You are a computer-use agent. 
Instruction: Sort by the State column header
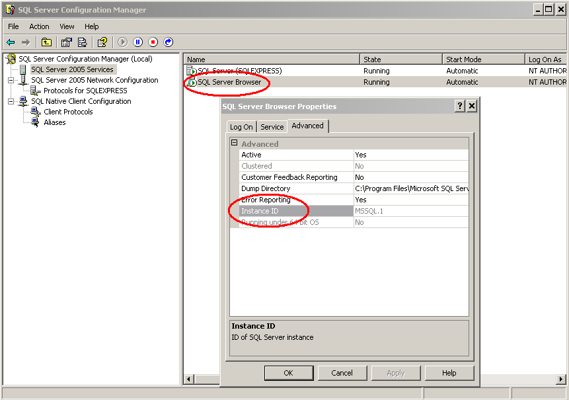click(401, 60)
